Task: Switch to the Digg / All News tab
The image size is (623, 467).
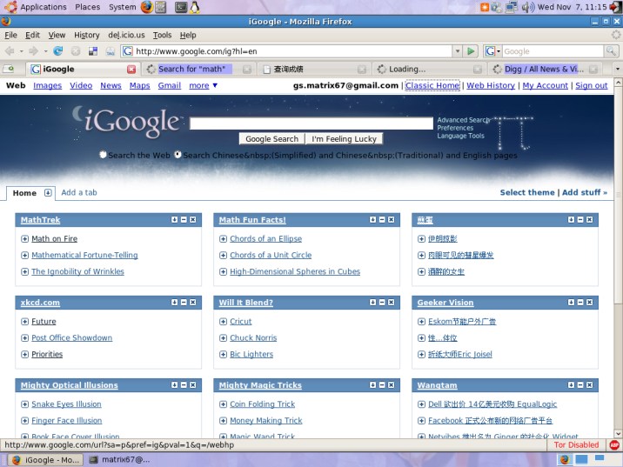Action: point(544,69)
